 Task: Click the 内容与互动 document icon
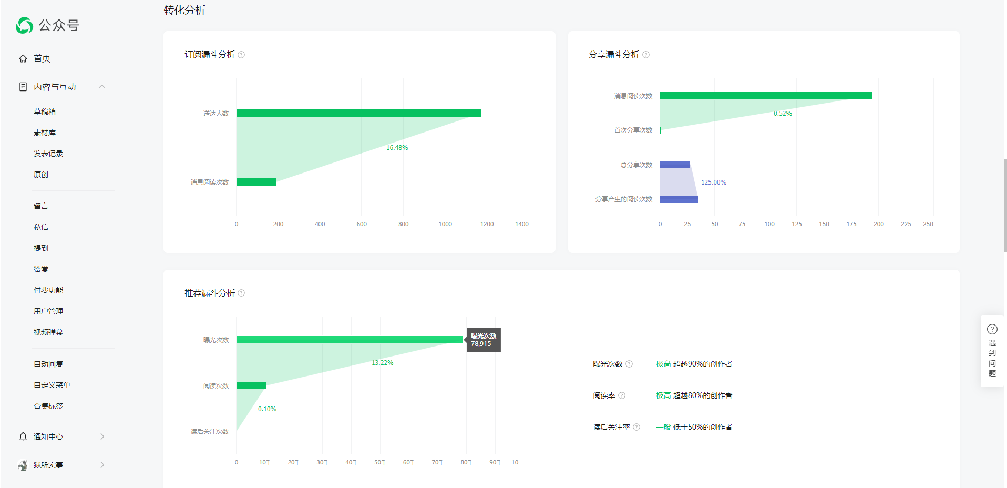(x=23, y=87)
